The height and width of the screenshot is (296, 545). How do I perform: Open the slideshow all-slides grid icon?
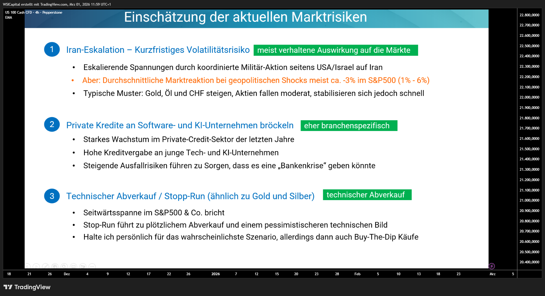coord(55,267)
